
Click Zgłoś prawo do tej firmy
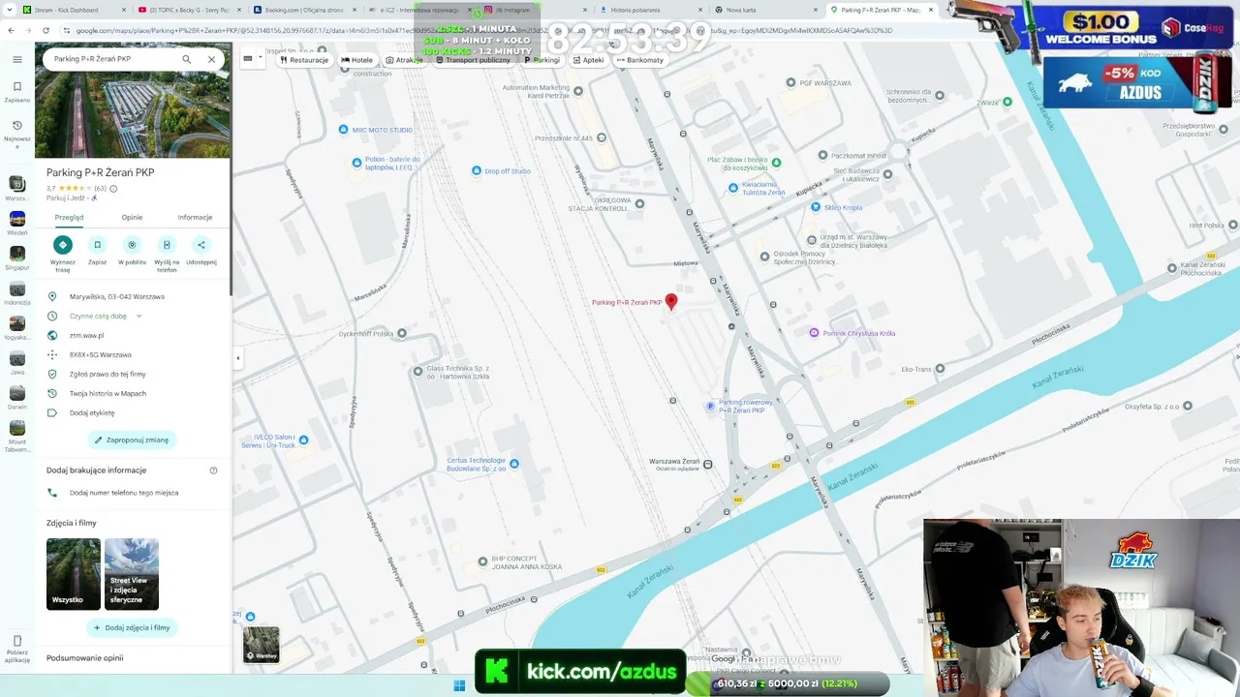click(x=108, y=374)
